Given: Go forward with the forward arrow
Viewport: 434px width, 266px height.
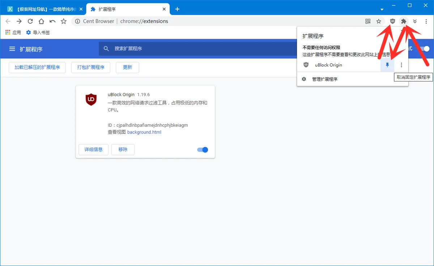Looking at the screenshot, I should (19, 21).
